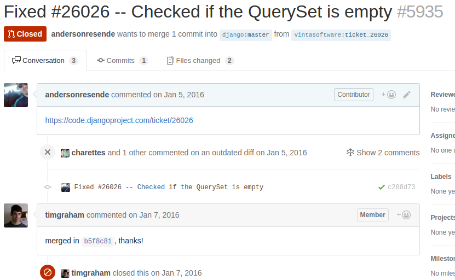The height and width of the screenshot is (280, 455).
Task: Click charettes' small avatar icon
Action: (x=65, y=153)
